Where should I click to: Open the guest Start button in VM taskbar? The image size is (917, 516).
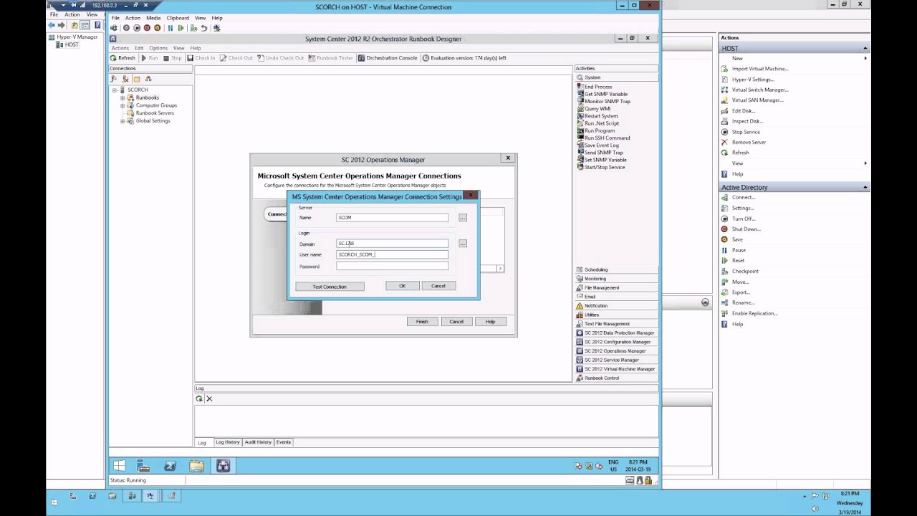click(x=120, y=466)
